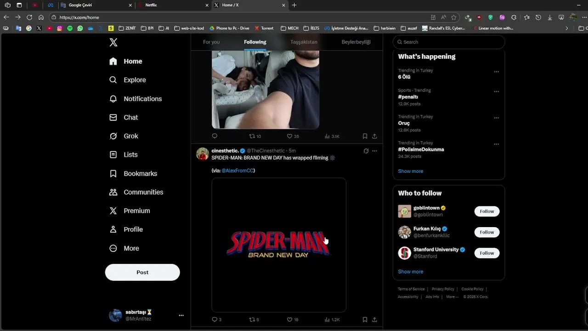
Task: Open the #penaltı trending topic
Action: [408, 97]
